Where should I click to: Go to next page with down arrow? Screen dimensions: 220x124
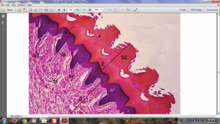point(64,10)
